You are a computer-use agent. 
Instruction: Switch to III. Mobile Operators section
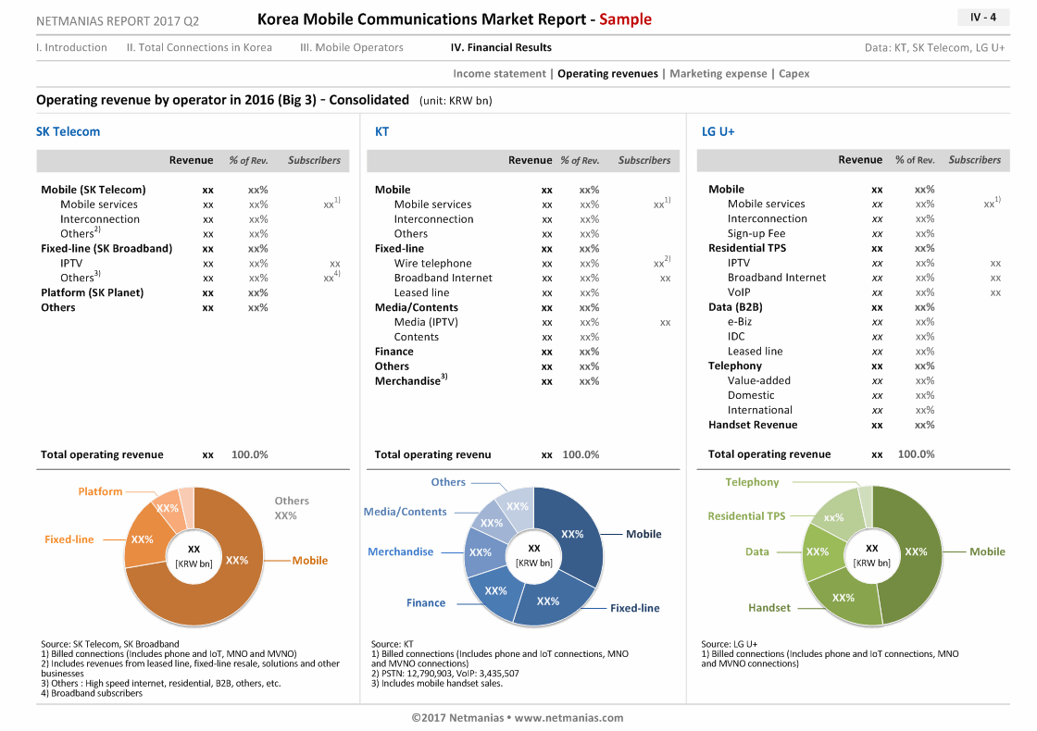[351, 47]
